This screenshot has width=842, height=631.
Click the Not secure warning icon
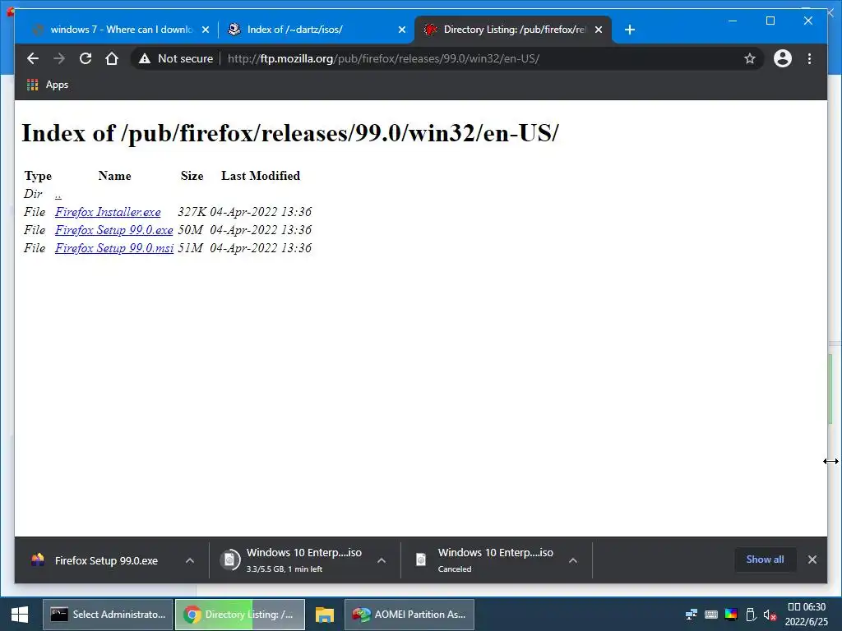coord(145,58)
